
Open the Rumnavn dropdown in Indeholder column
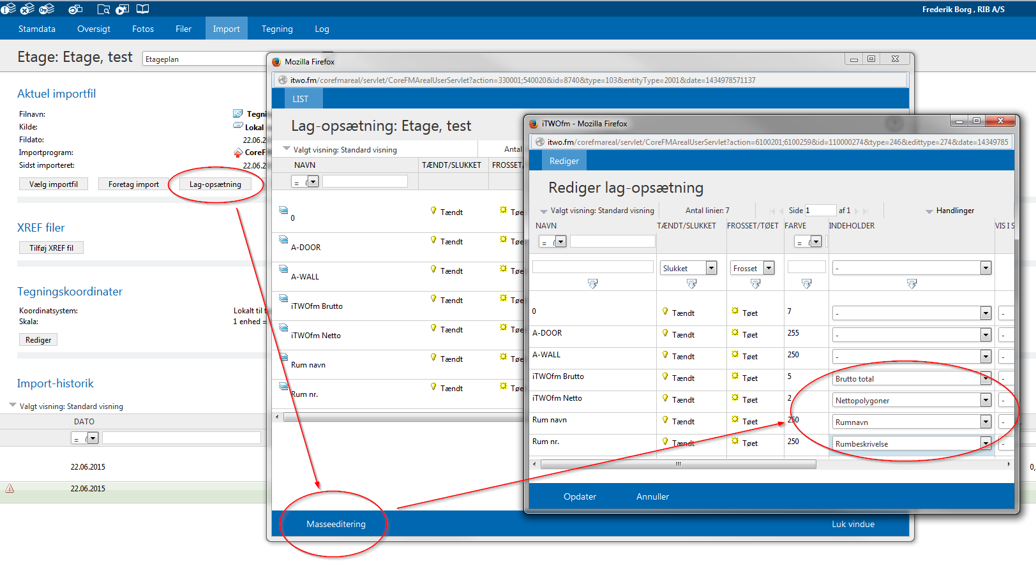point(986,422)
